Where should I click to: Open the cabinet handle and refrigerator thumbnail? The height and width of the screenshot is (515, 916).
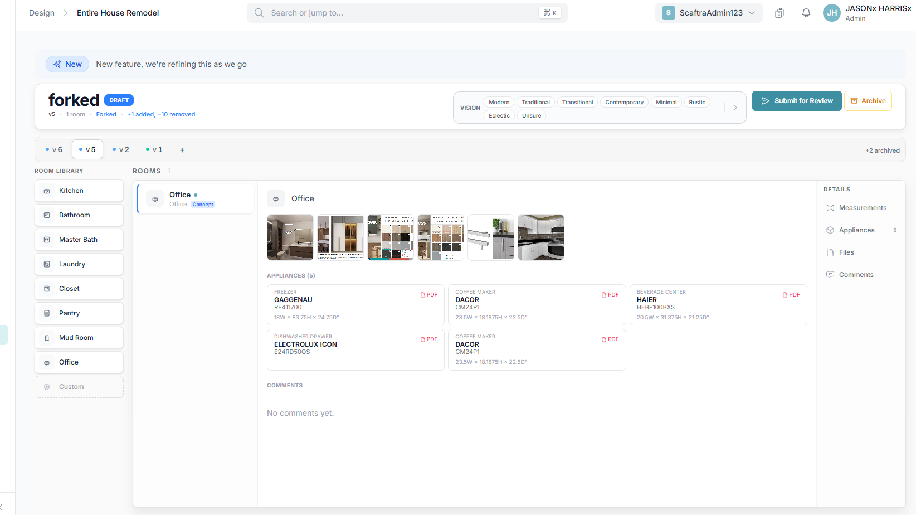[x=491, y=237]
